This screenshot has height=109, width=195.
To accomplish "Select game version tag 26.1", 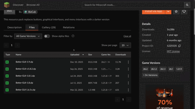I will tap(171, 69).
